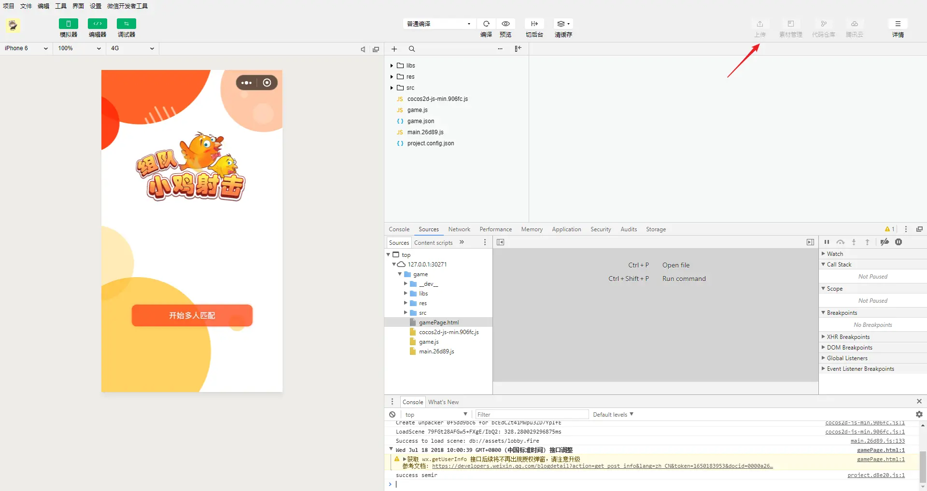Click the compile refresh icon
The width and height of the screenshot is (927, 491).
tap(486, 24)
